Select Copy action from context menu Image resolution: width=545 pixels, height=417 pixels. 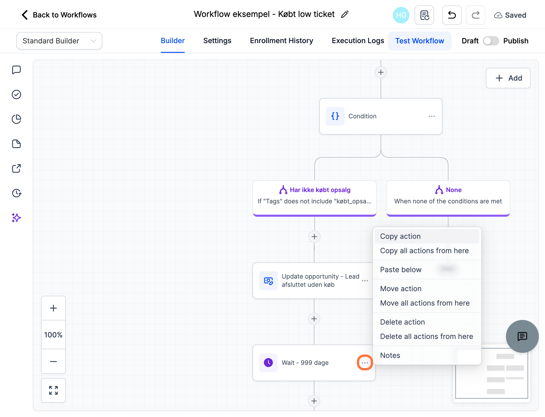click(427, 236)
